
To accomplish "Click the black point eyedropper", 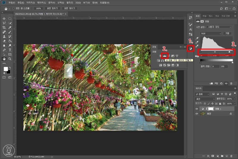I will [197, 38].
